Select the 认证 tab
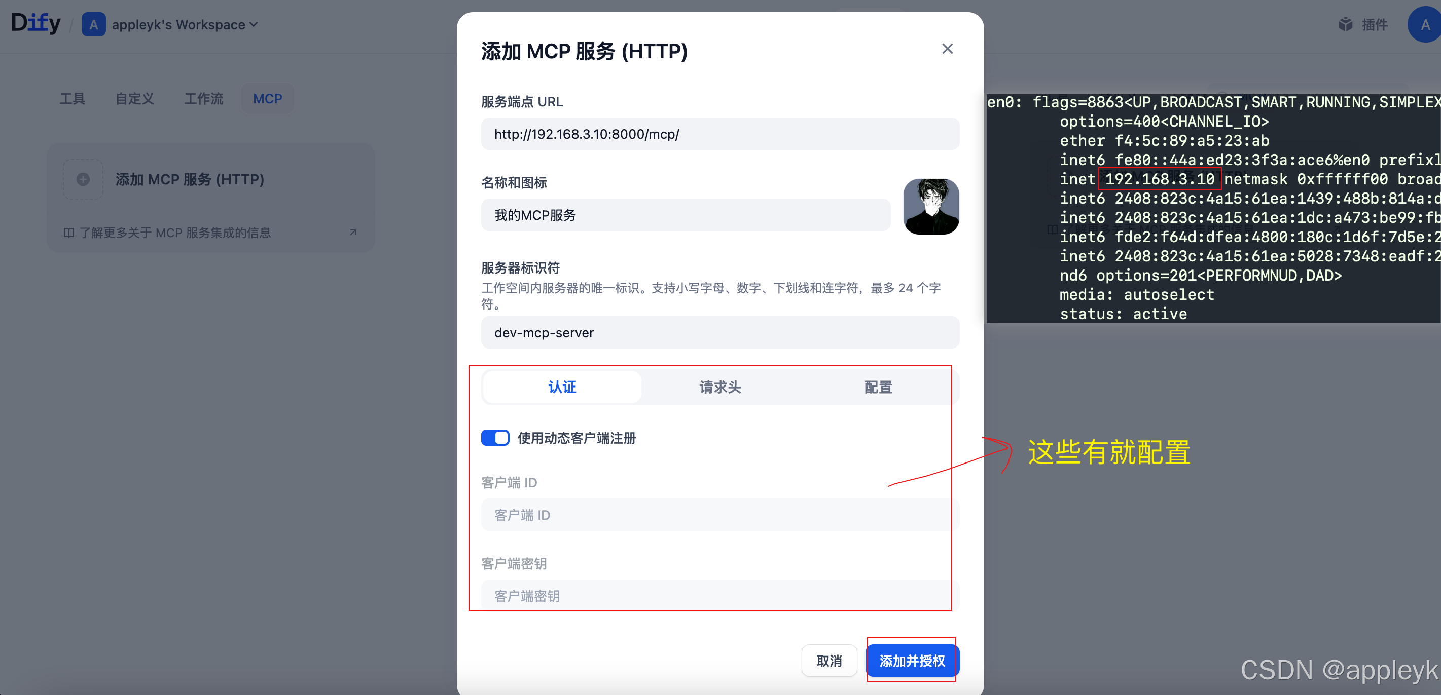 [562, 387]
